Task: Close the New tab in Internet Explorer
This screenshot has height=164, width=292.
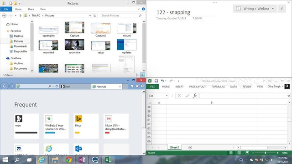Action: [x=120, y=87]
